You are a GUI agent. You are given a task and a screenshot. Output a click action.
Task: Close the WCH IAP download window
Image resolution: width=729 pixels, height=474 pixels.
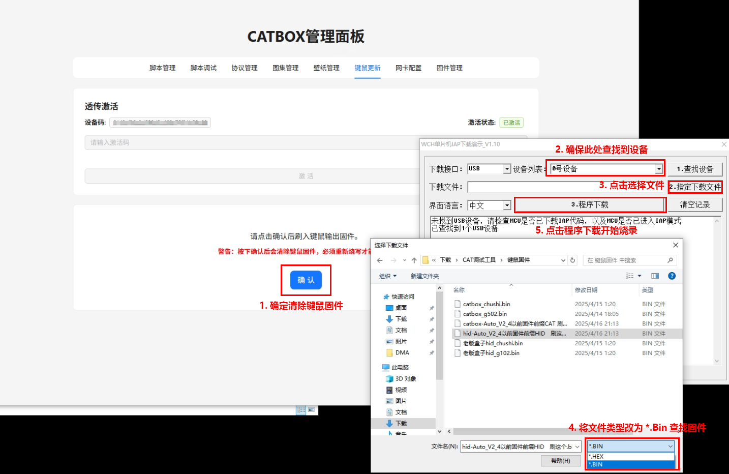(724, 144)
